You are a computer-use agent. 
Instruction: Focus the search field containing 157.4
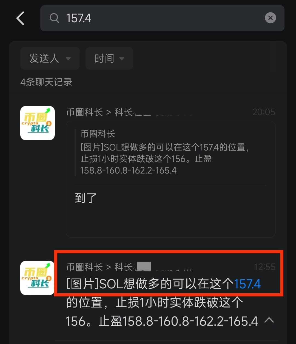point(162,18)
